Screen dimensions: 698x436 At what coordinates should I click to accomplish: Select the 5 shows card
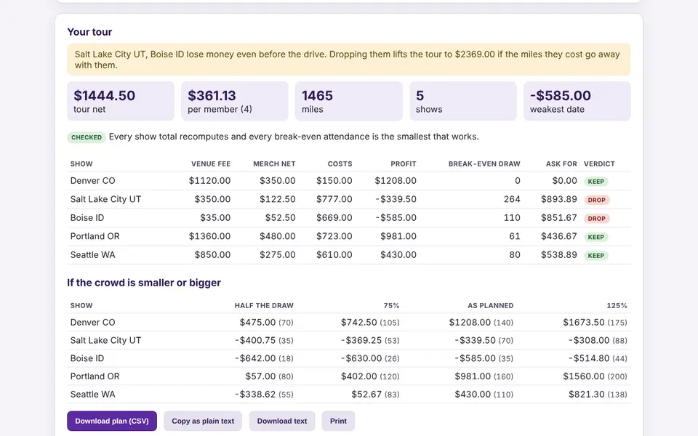coord(463,101)
